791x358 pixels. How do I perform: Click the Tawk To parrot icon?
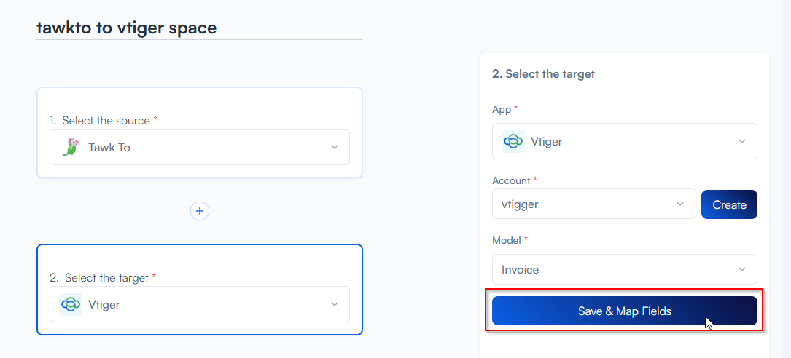click(70, 147)
